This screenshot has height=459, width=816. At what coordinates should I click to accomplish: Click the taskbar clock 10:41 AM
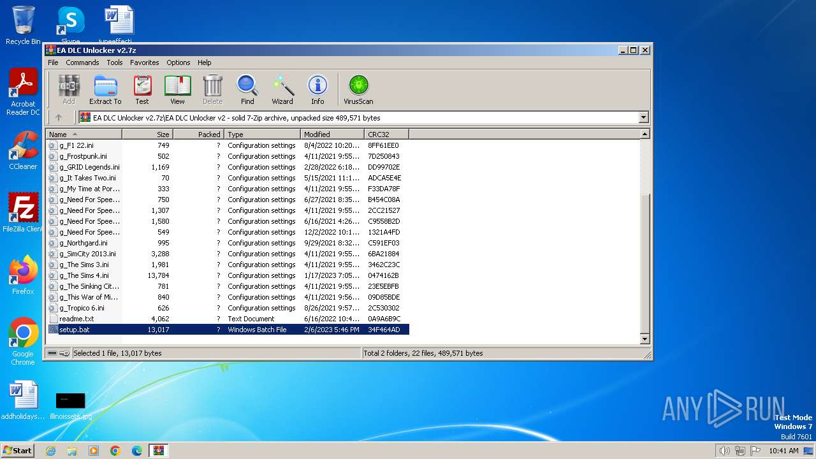783,451
